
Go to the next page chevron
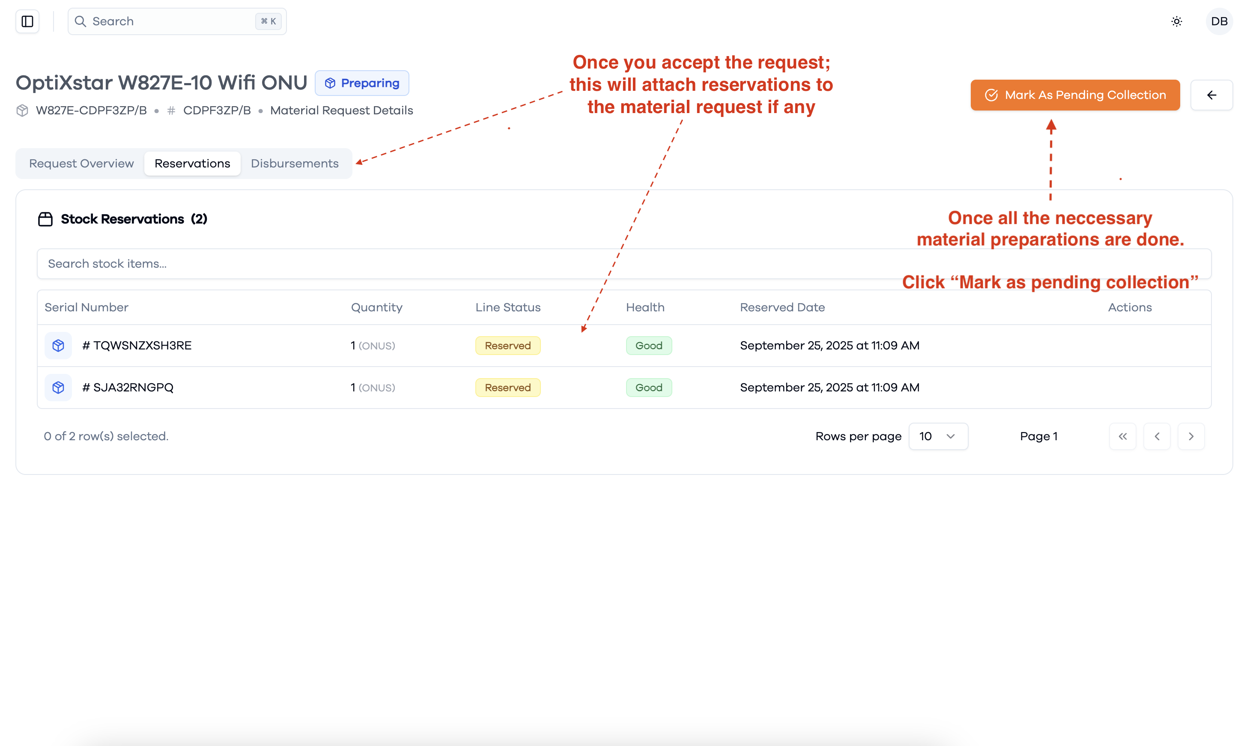click(1190, 436)
